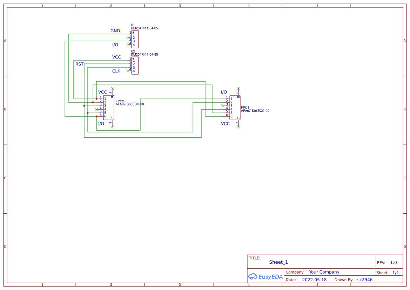Select the no-connect marker below FPC2 pin 7

pos(112,127)
